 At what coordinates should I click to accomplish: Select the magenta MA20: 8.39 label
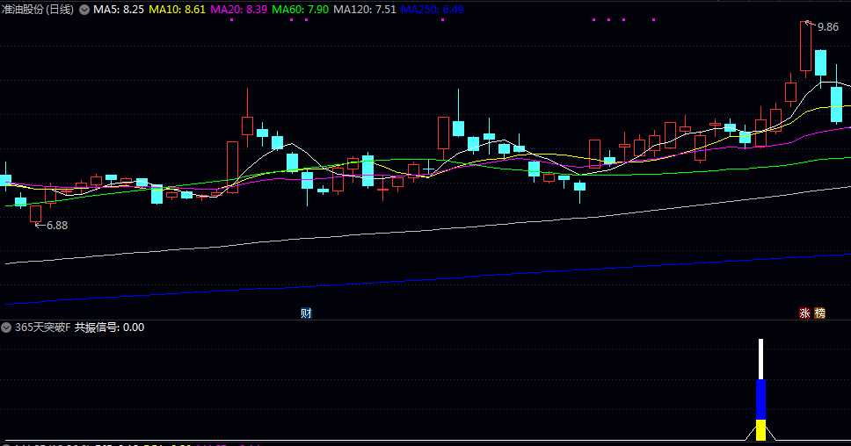coord(239,10)
